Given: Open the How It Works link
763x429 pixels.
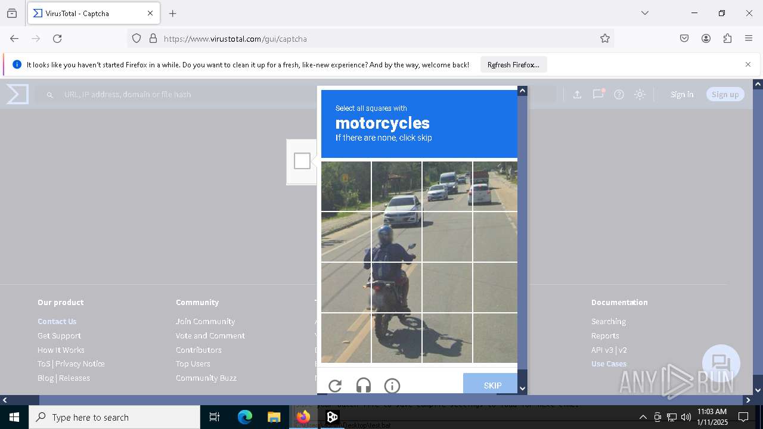Looking at the screenshot, I should (61, 350).
